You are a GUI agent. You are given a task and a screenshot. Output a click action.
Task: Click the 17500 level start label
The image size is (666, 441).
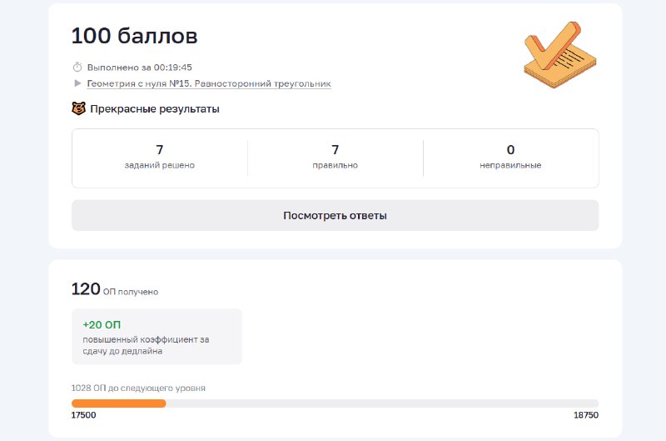click(x=83, y=415)
